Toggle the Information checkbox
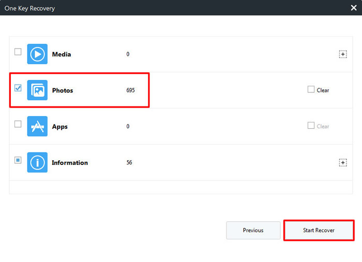The width and height of the screenshot is (362, 262). tap(18, 160)
